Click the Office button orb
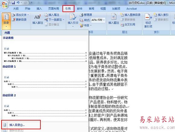This screenshot has height=132, width=175. (x=5, y=5)
